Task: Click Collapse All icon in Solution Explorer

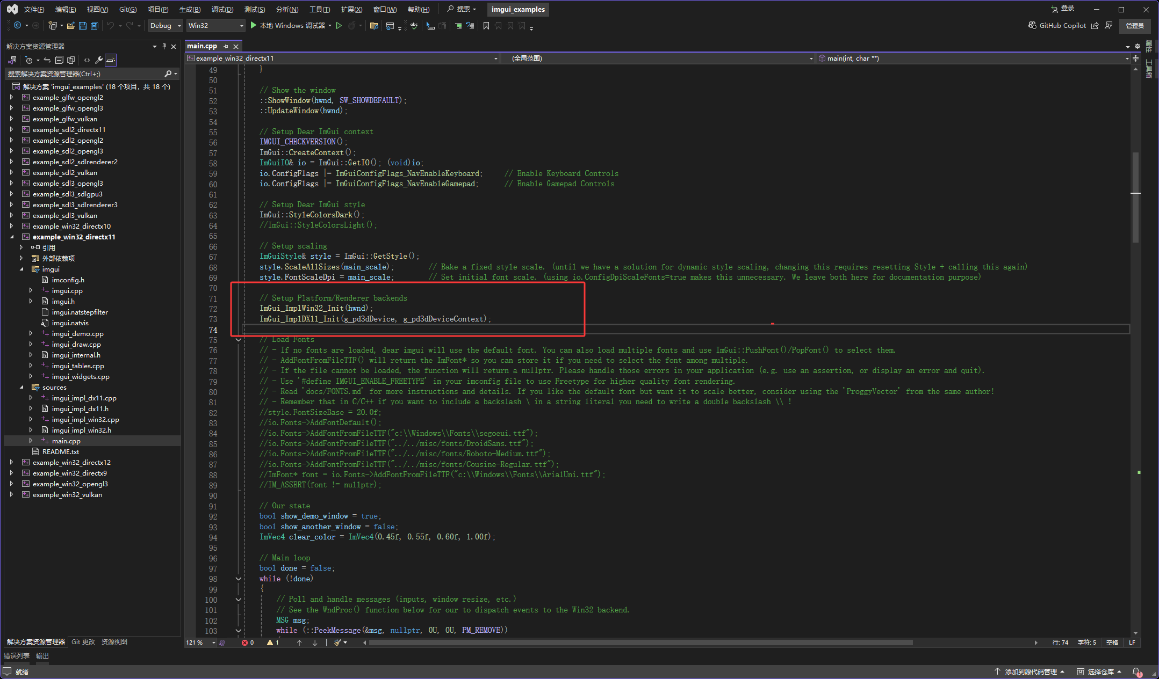Action: point(59,60)
